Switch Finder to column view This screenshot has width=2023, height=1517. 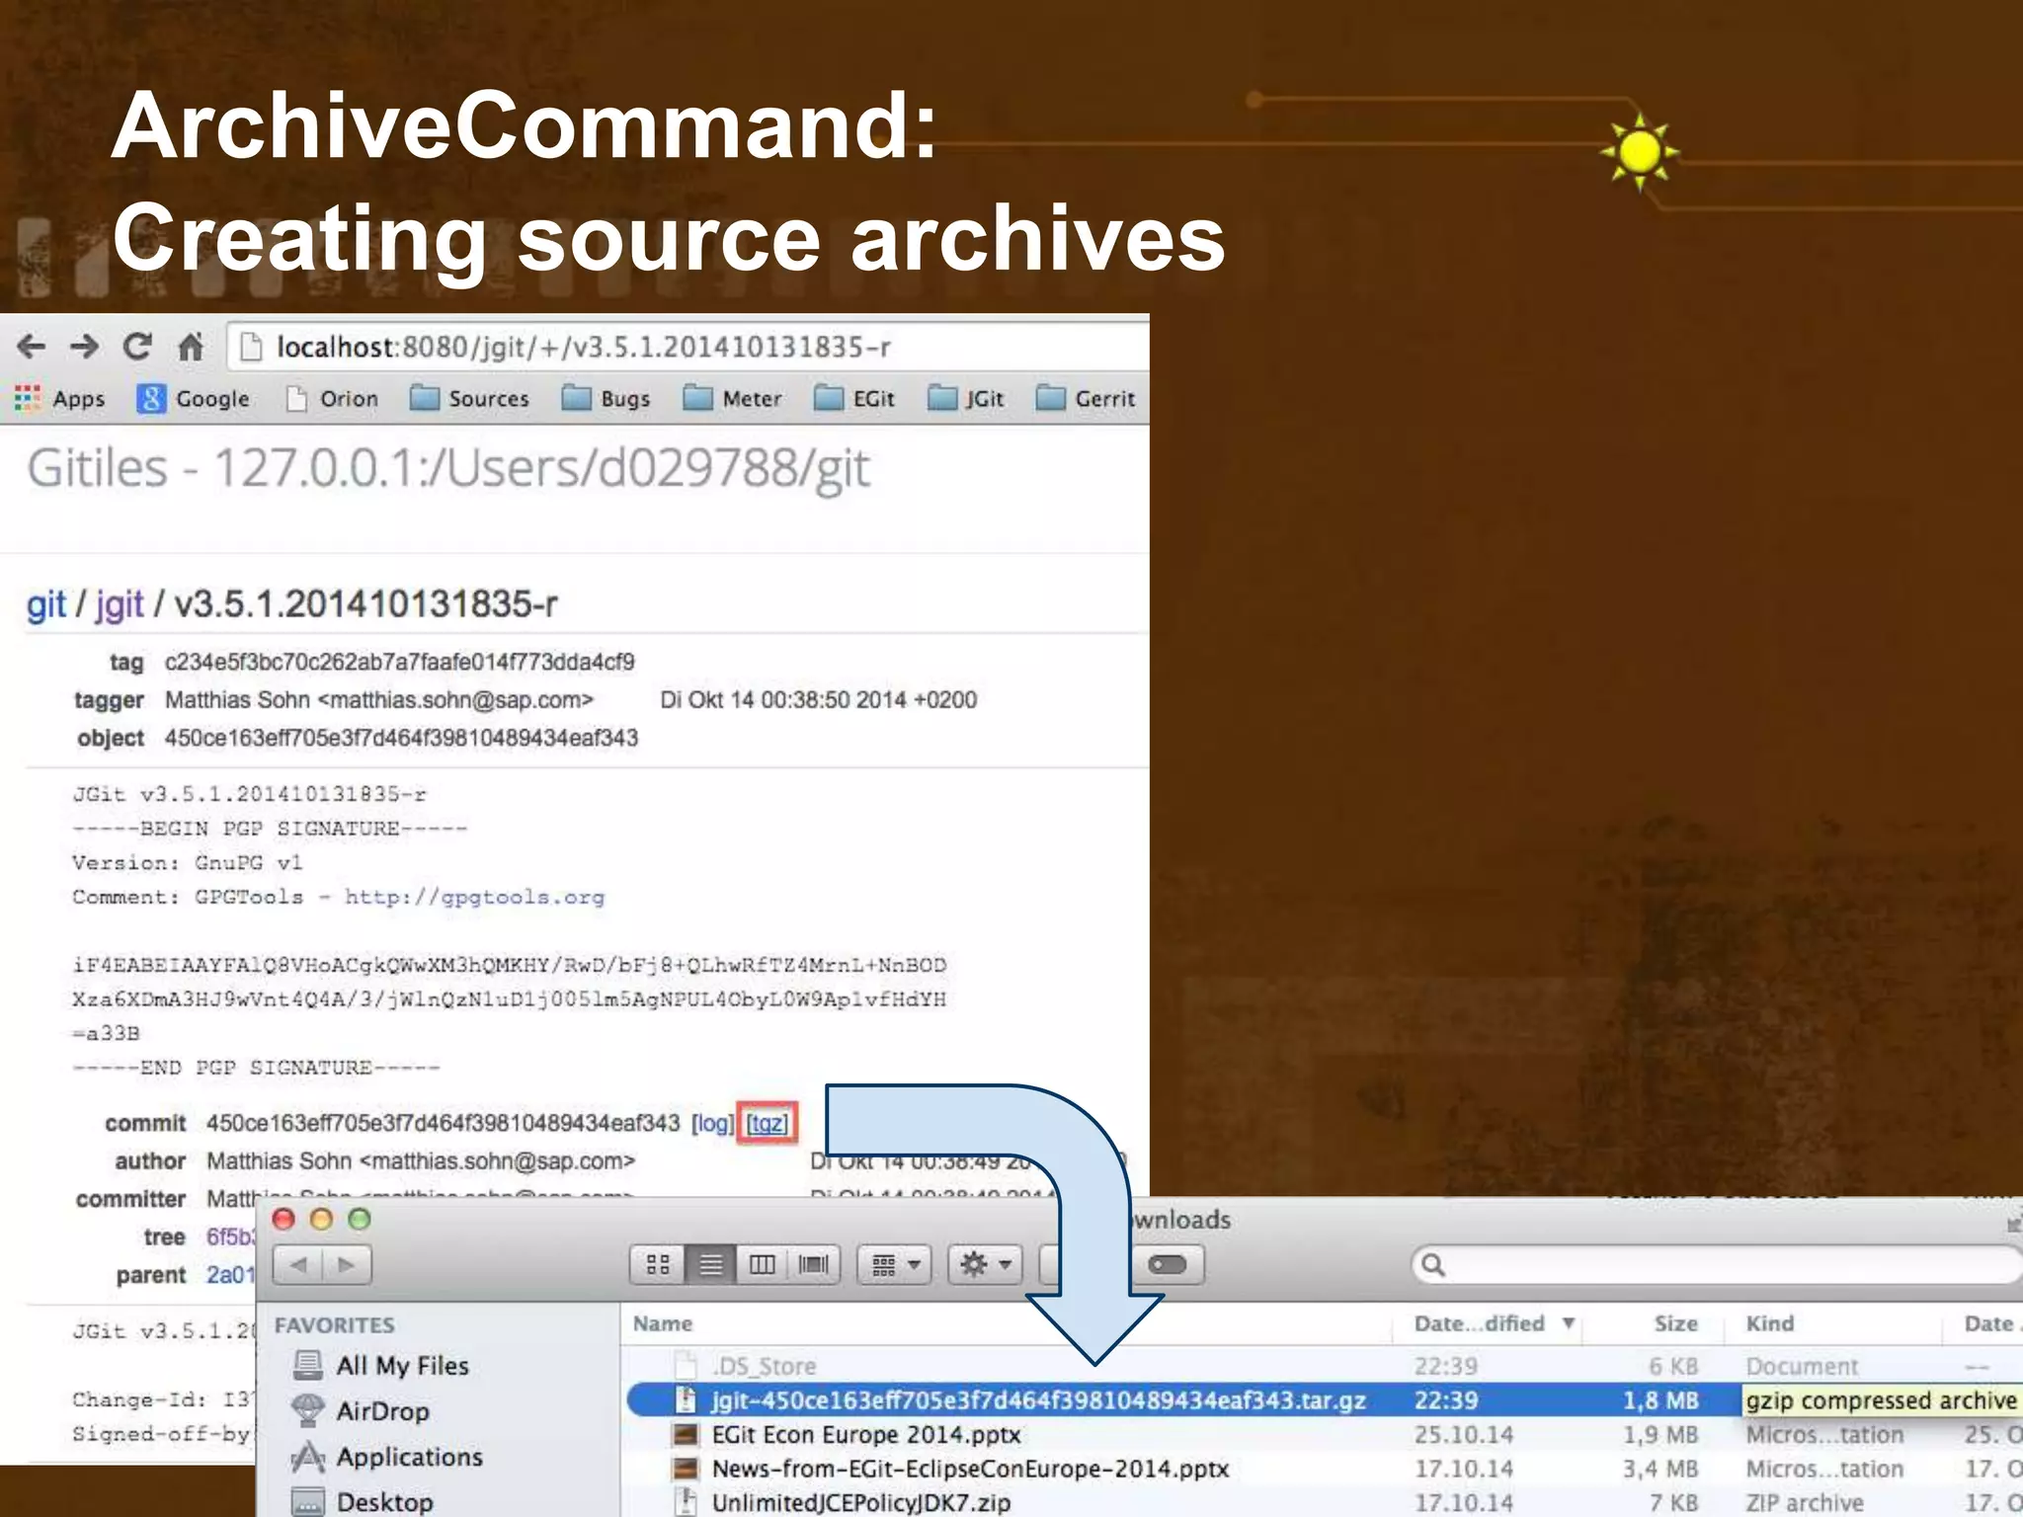tap(762, 1265)
